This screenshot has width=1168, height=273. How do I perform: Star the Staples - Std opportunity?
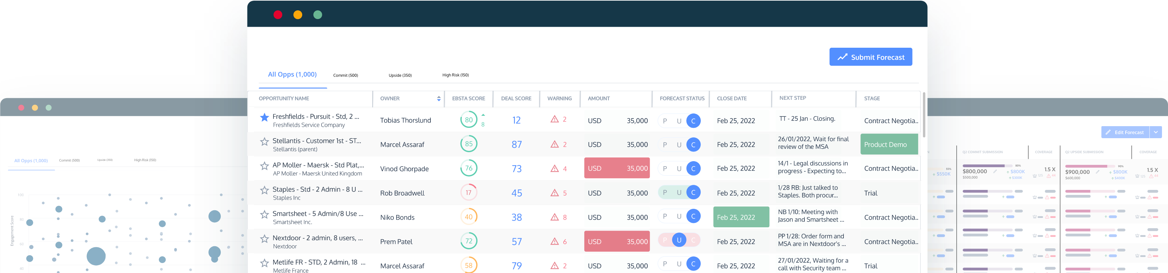click(264, 191)
